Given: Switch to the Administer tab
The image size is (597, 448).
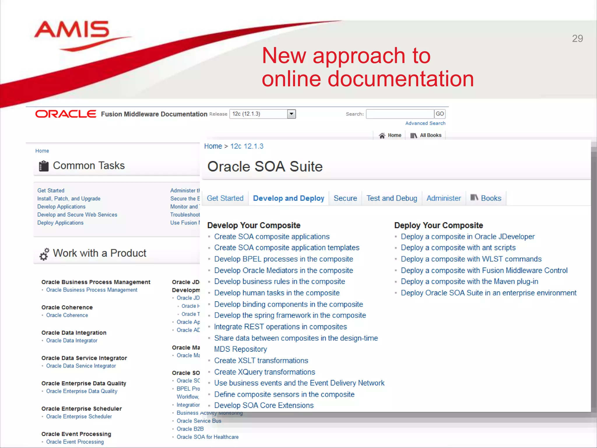Looking at the screenshot, I should 444,198.
